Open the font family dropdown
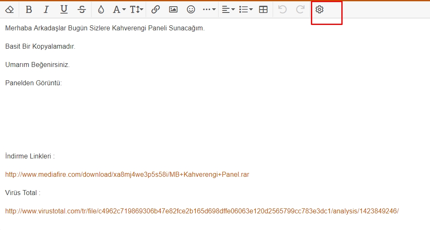This screenshot has width=430, height=230. (119, 10)
